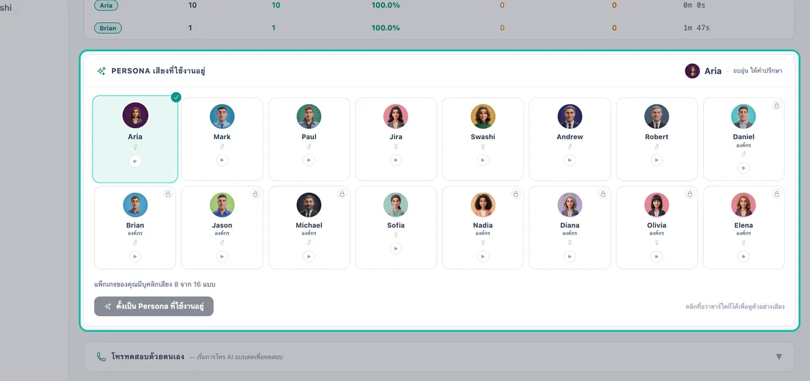Play Elena's voice sample
The image size is (810, 381).
pos(744,257)
